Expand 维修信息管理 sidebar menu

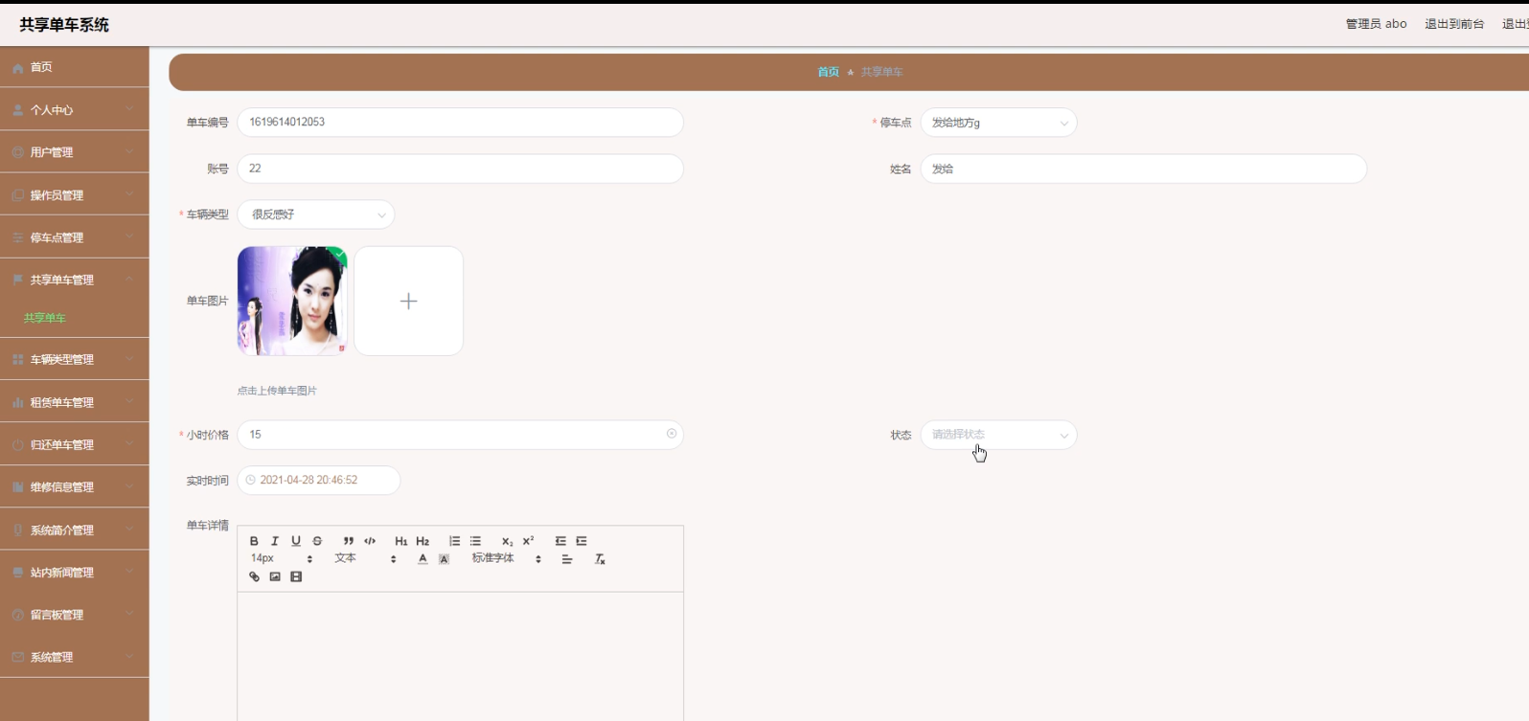coord(75,486)
